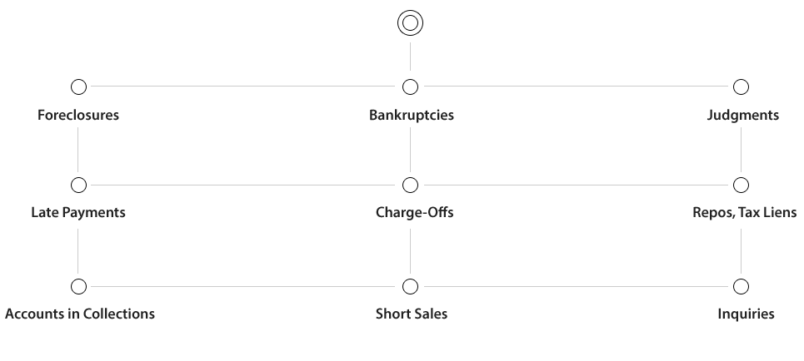This screenshot has width=804, height=361.
Task: Click the vertical connector below the root node
Action: (x=410, y=57)
